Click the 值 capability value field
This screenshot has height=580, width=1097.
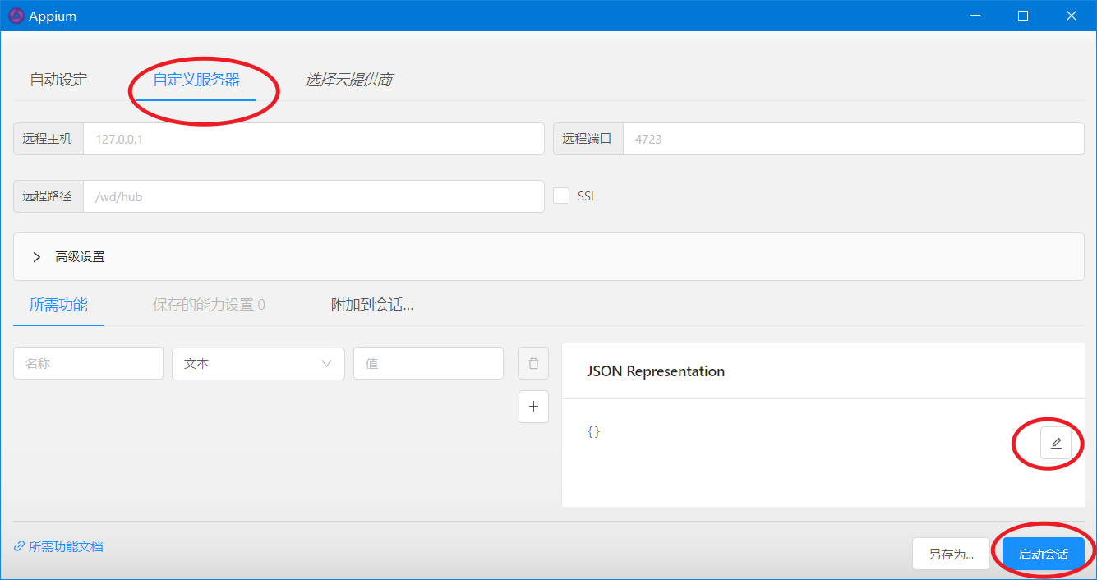(x=428, y=363)
